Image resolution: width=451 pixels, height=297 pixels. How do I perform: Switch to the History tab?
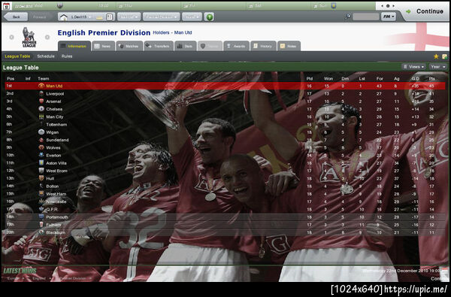tap(263, 46)
